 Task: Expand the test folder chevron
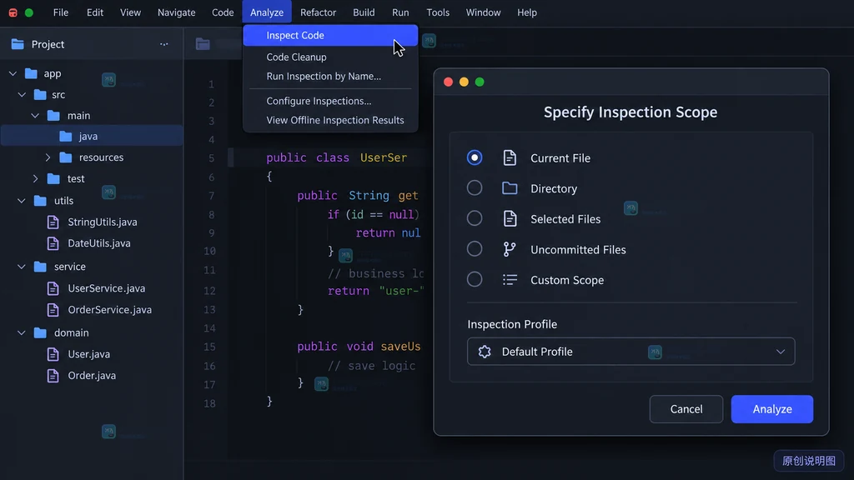(x=35, y=178)
